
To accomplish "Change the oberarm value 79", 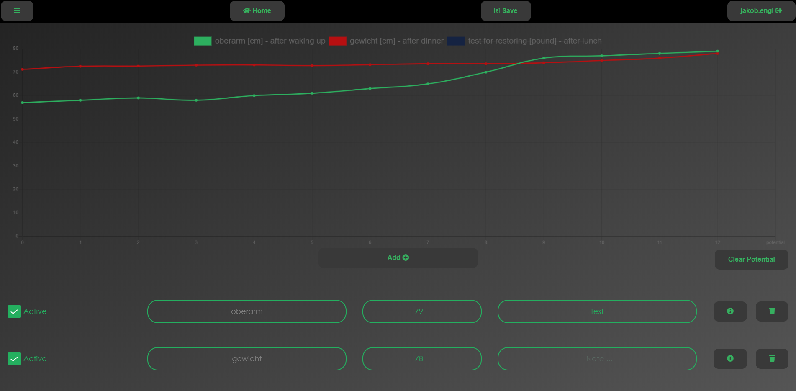I will (x=422, y=311).
